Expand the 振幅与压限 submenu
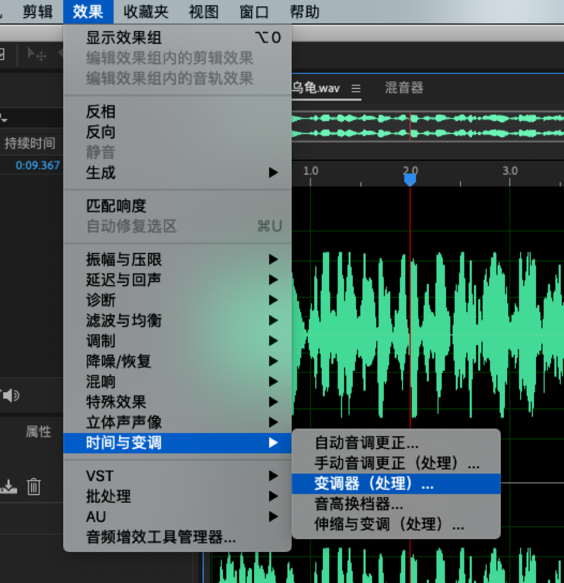 pyautogui.click(x=177, y=259)
